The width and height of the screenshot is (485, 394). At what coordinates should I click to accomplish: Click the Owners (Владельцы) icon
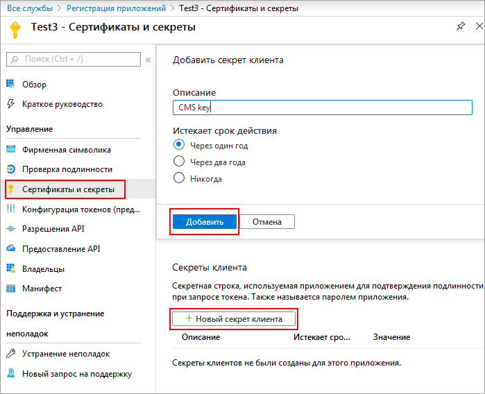click(x=10, y=268)
